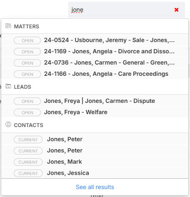Open matter 24-1166 Jones, Angela Care Proceedings
The width and height of the screenshot is (190, 197).
click(95, 74)
